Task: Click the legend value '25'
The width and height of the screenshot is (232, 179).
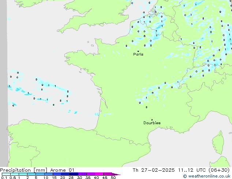Action: click(x=71, y=178)
